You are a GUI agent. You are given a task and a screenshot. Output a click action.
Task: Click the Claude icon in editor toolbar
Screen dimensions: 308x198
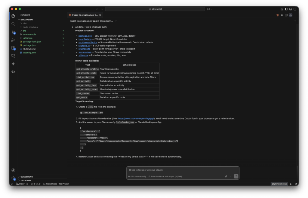point(278,15)
